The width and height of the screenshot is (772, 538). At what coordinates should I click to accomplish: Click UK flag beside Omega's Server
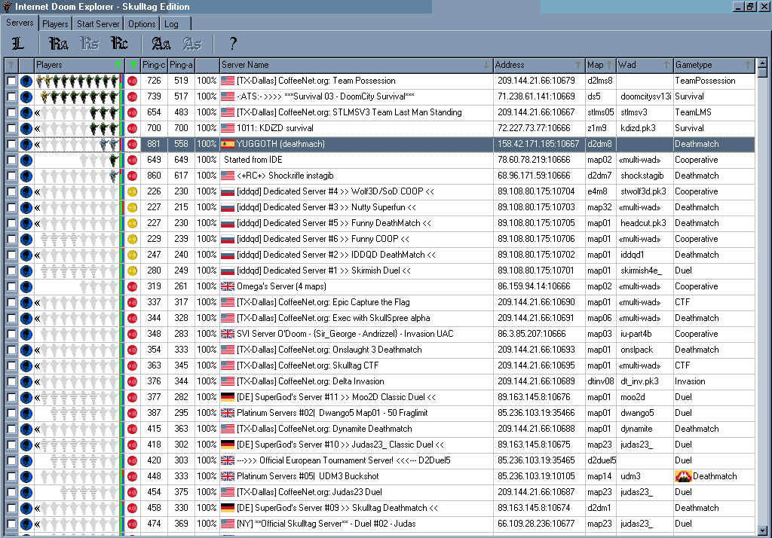click(228, 286)
